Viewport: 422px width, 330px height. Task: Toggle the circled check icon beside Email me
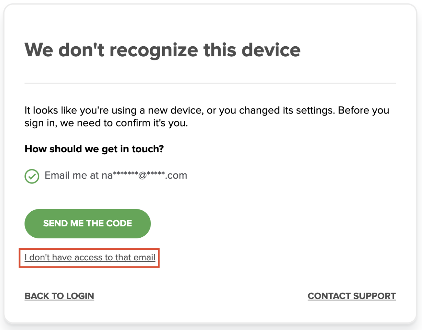[32, 176]
